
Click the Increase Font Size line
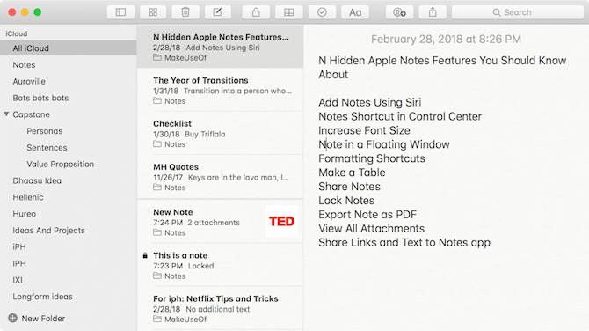tap(364, 130)
